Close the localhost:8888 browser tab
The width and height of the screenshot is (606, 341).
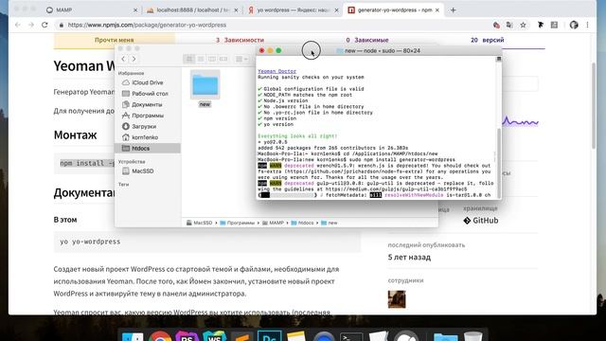(x=236, y=10)
